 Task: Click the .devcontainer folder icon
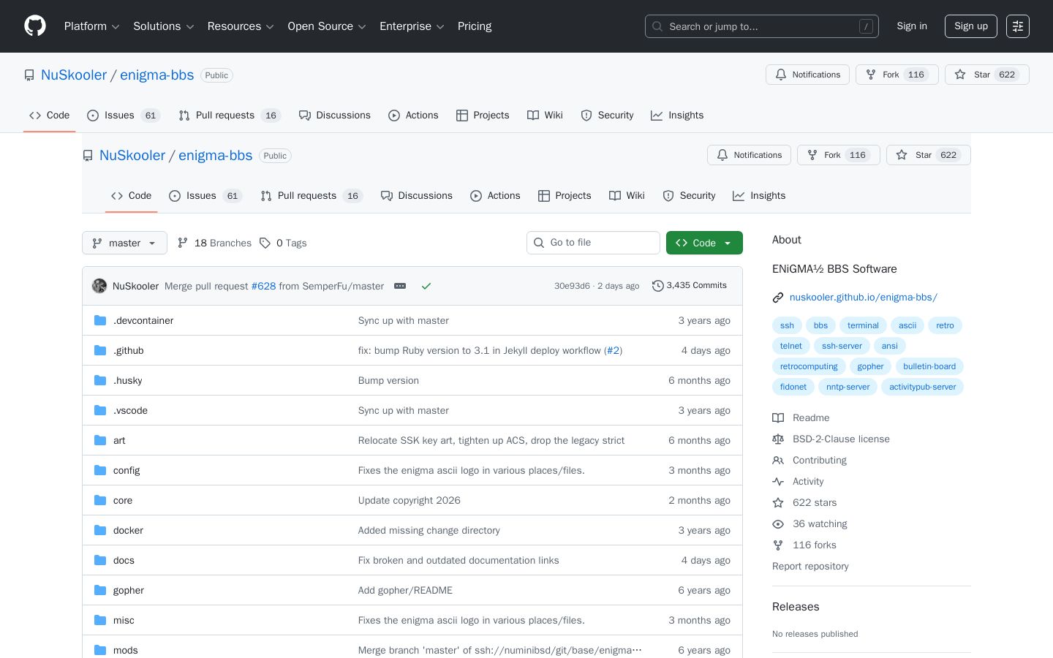click(x=100, y=320)
